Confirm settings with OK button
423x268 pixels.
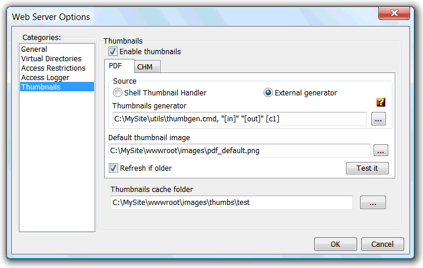click(335, 244)
